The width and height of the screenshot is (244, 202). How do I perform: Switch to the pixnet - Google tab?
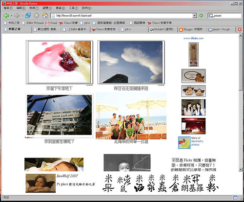coord(221,29)
